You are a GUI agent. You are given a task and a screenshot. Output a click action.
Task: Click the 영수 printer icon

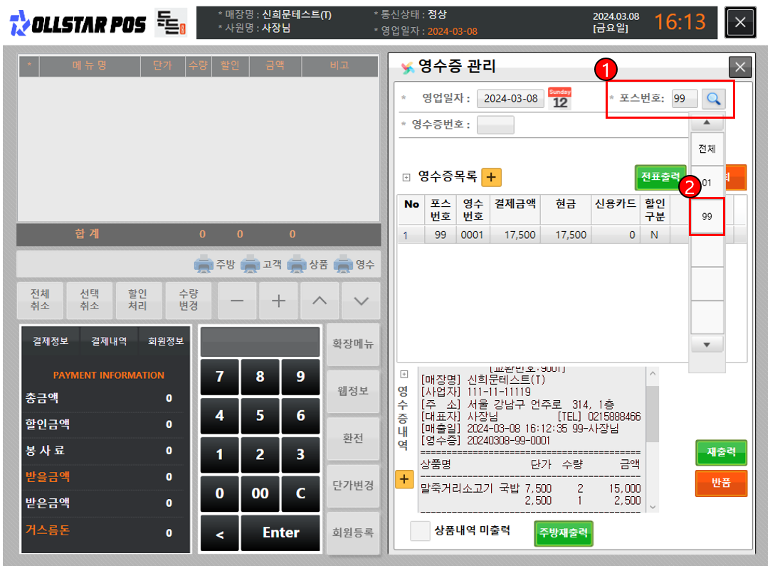click(344, 264)
